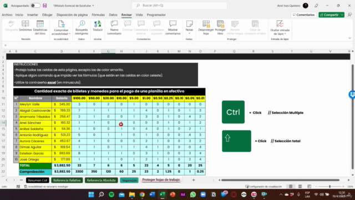Click the Comentarios button
Screen dimensions: 355x200
pyautogui.click(x=303, y=15)
